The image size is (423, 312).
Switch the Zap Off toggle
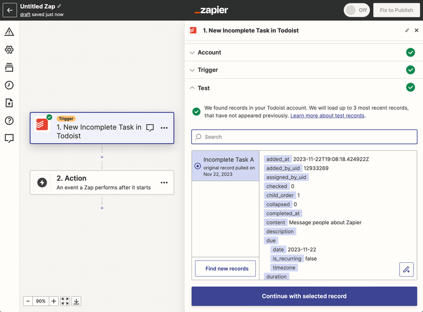[356, 10]
